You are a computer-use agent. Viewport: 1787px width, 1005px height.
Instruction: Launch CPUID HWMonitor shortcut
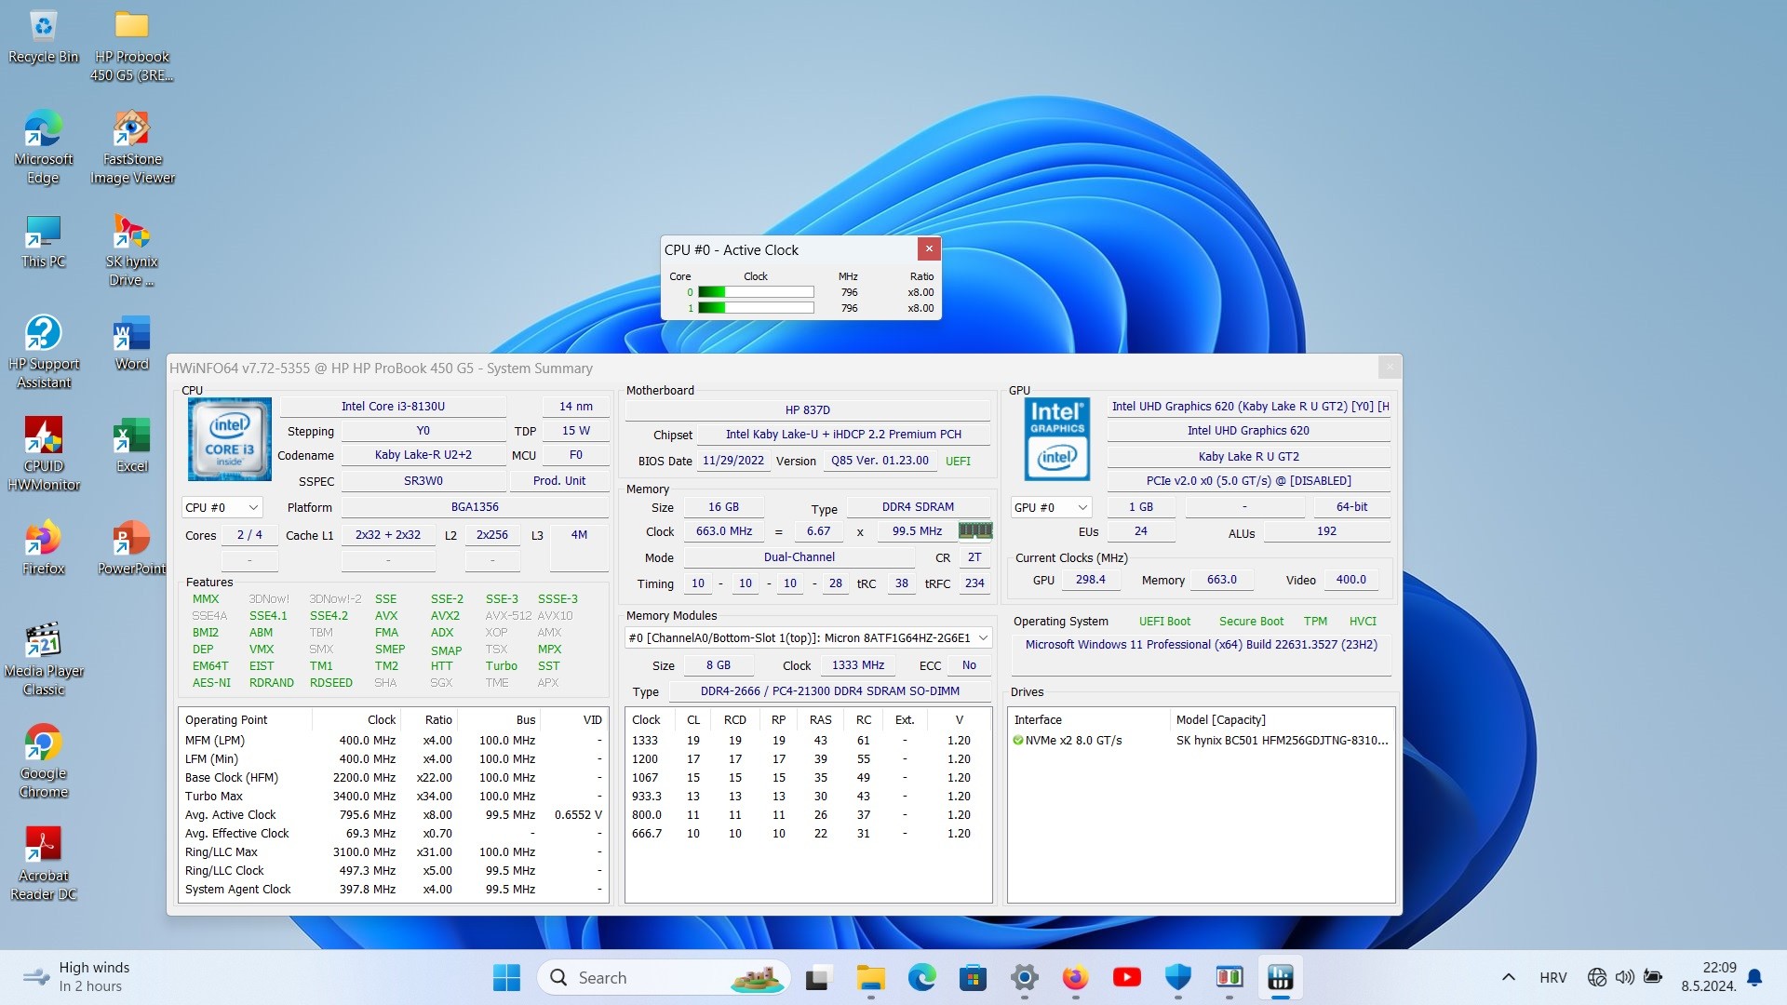click(43, 454)
